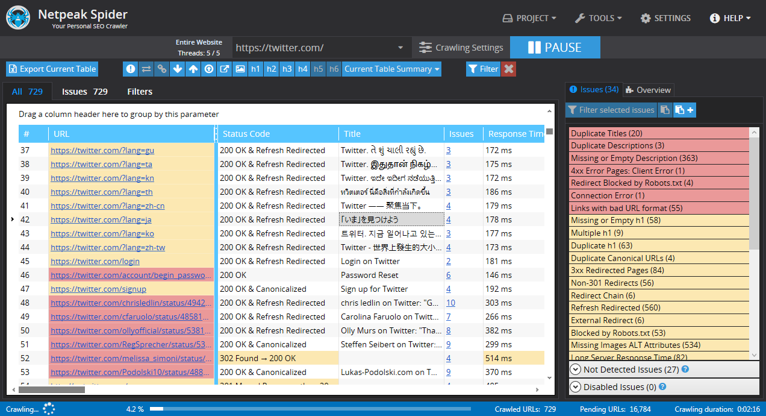Select Missing or Empty Description (363) issue
The image size is (766, 416).
point(659,158)
